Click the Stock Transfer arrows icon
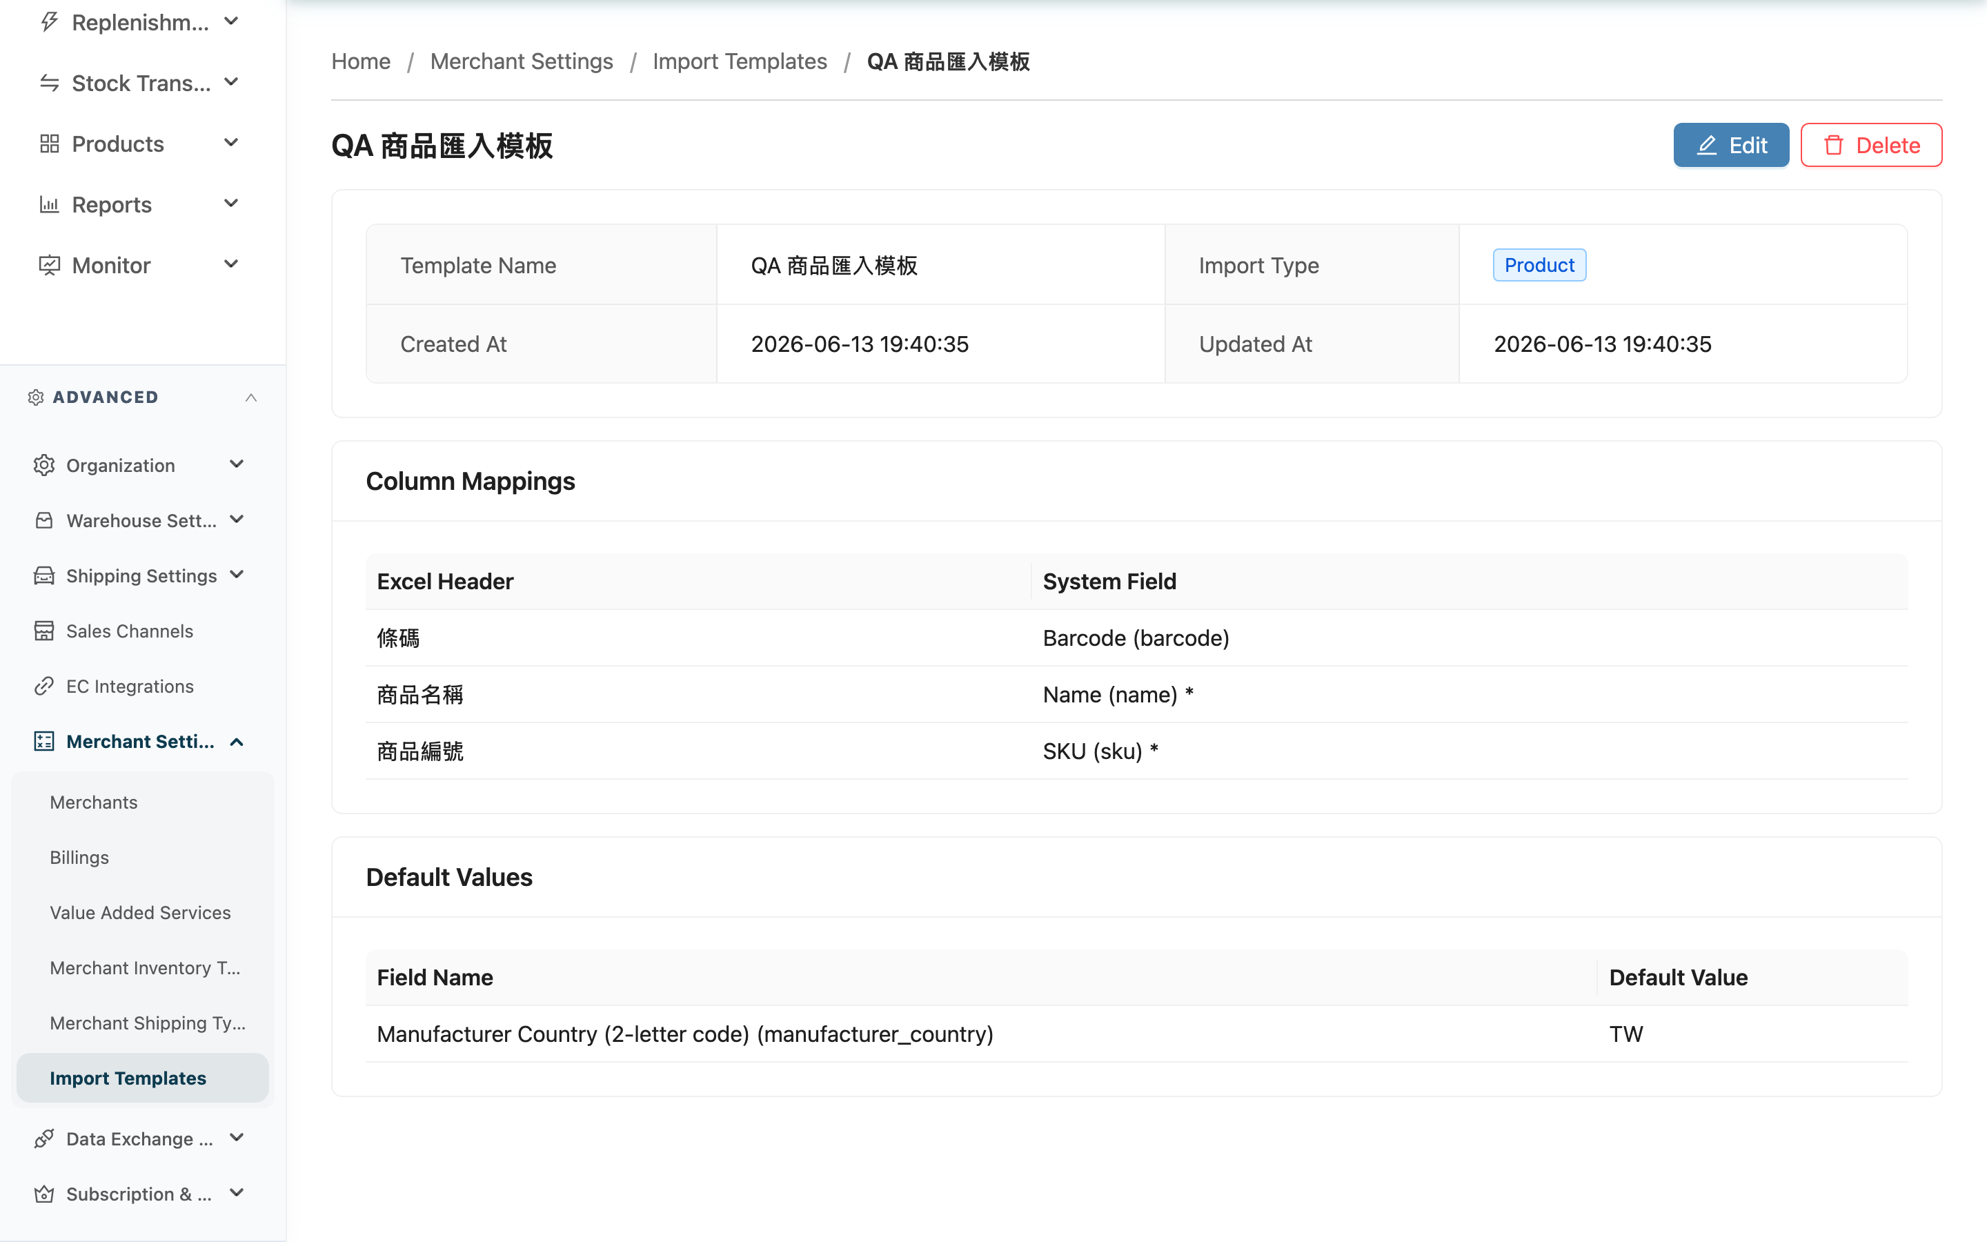This screenshot has height=1242, width=1987. pyautogui.click(x=49, y=83)
